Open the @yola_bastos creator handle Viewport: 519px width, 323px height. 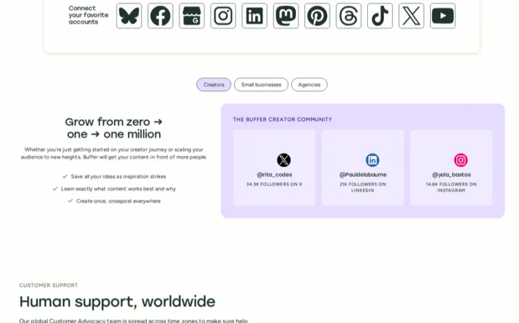[451, 174]
